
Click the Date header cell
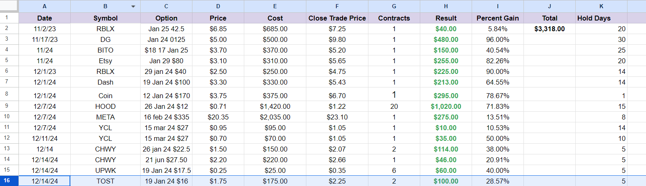pyautogui.click(x=44, y=18)
